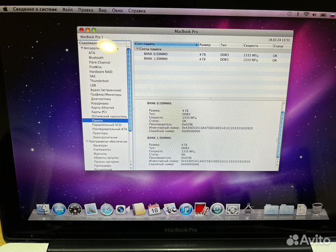This screenshot has height=252, width=336.
Task: Open the Сведения о системе menu
Action: [x=35, y=9]
